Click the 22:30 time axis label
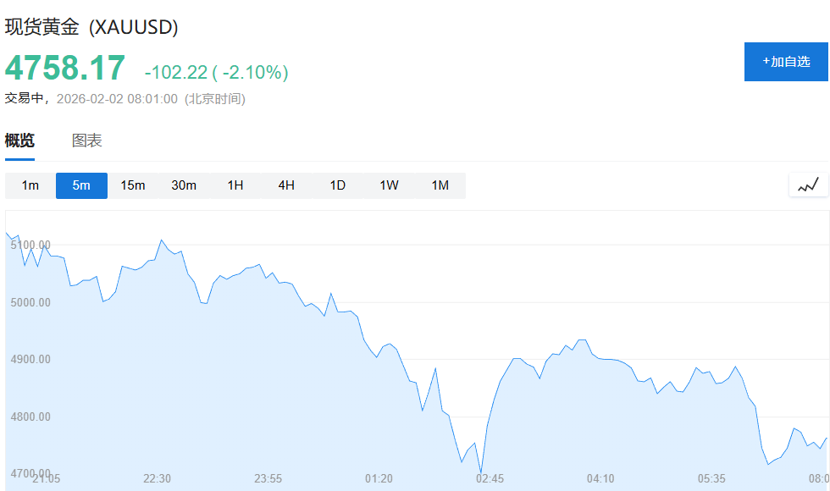 tap(158, 478)
